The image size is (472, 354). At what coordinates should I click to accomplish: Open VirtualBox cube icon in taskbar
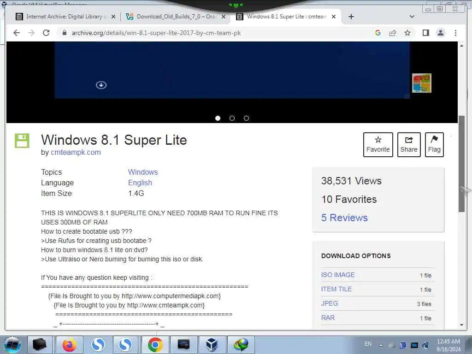coord(212,345)
